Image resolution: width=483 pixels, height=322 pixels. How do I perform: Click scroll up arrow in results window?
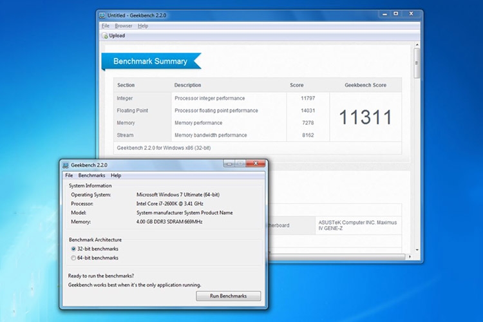pos(417,45)
